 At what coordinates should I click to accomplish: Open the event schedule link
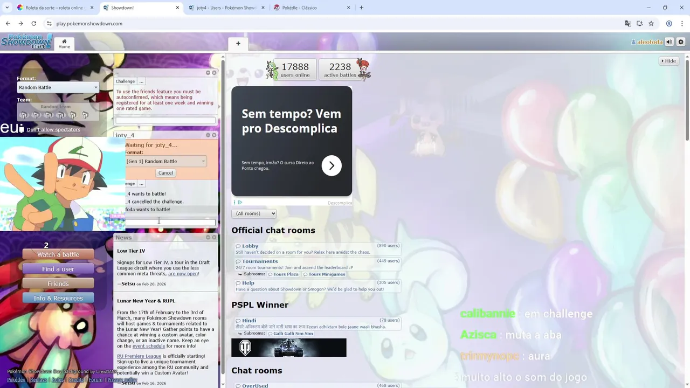149,346
